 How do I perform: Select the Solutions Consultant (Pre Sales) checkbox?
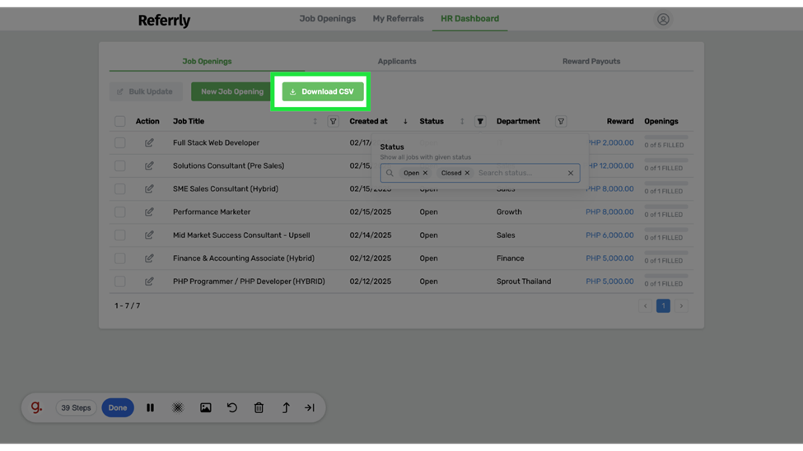(x=120, y=165)
